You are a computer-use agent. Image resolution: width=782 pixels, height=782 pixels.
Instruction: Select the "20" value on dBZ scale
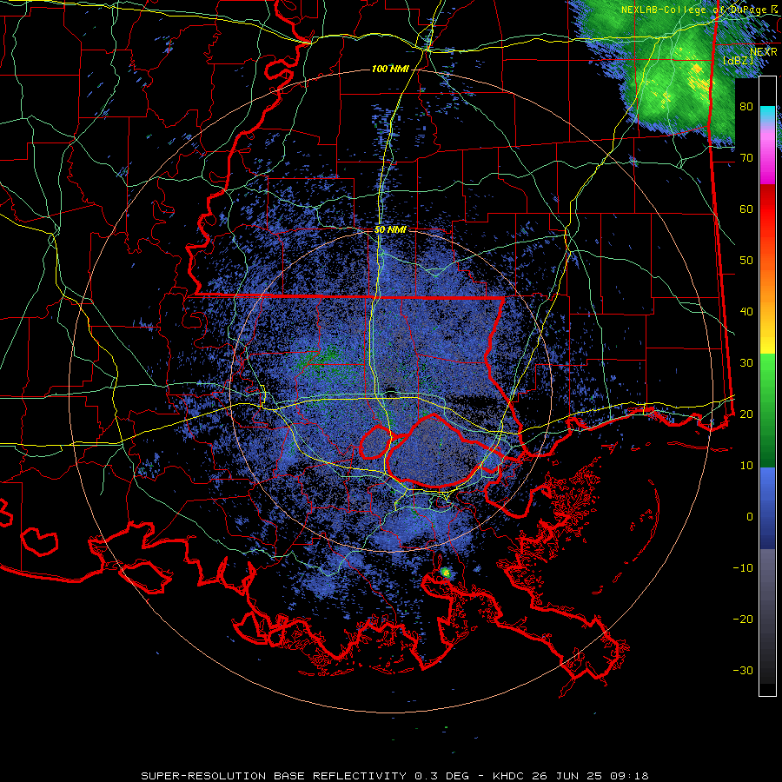coord(746,414)
